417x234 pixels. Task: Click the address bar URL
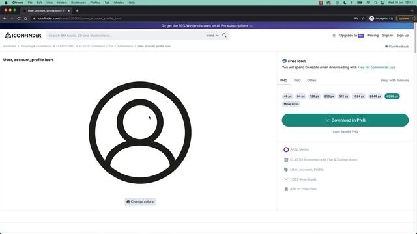pos(79,19)
